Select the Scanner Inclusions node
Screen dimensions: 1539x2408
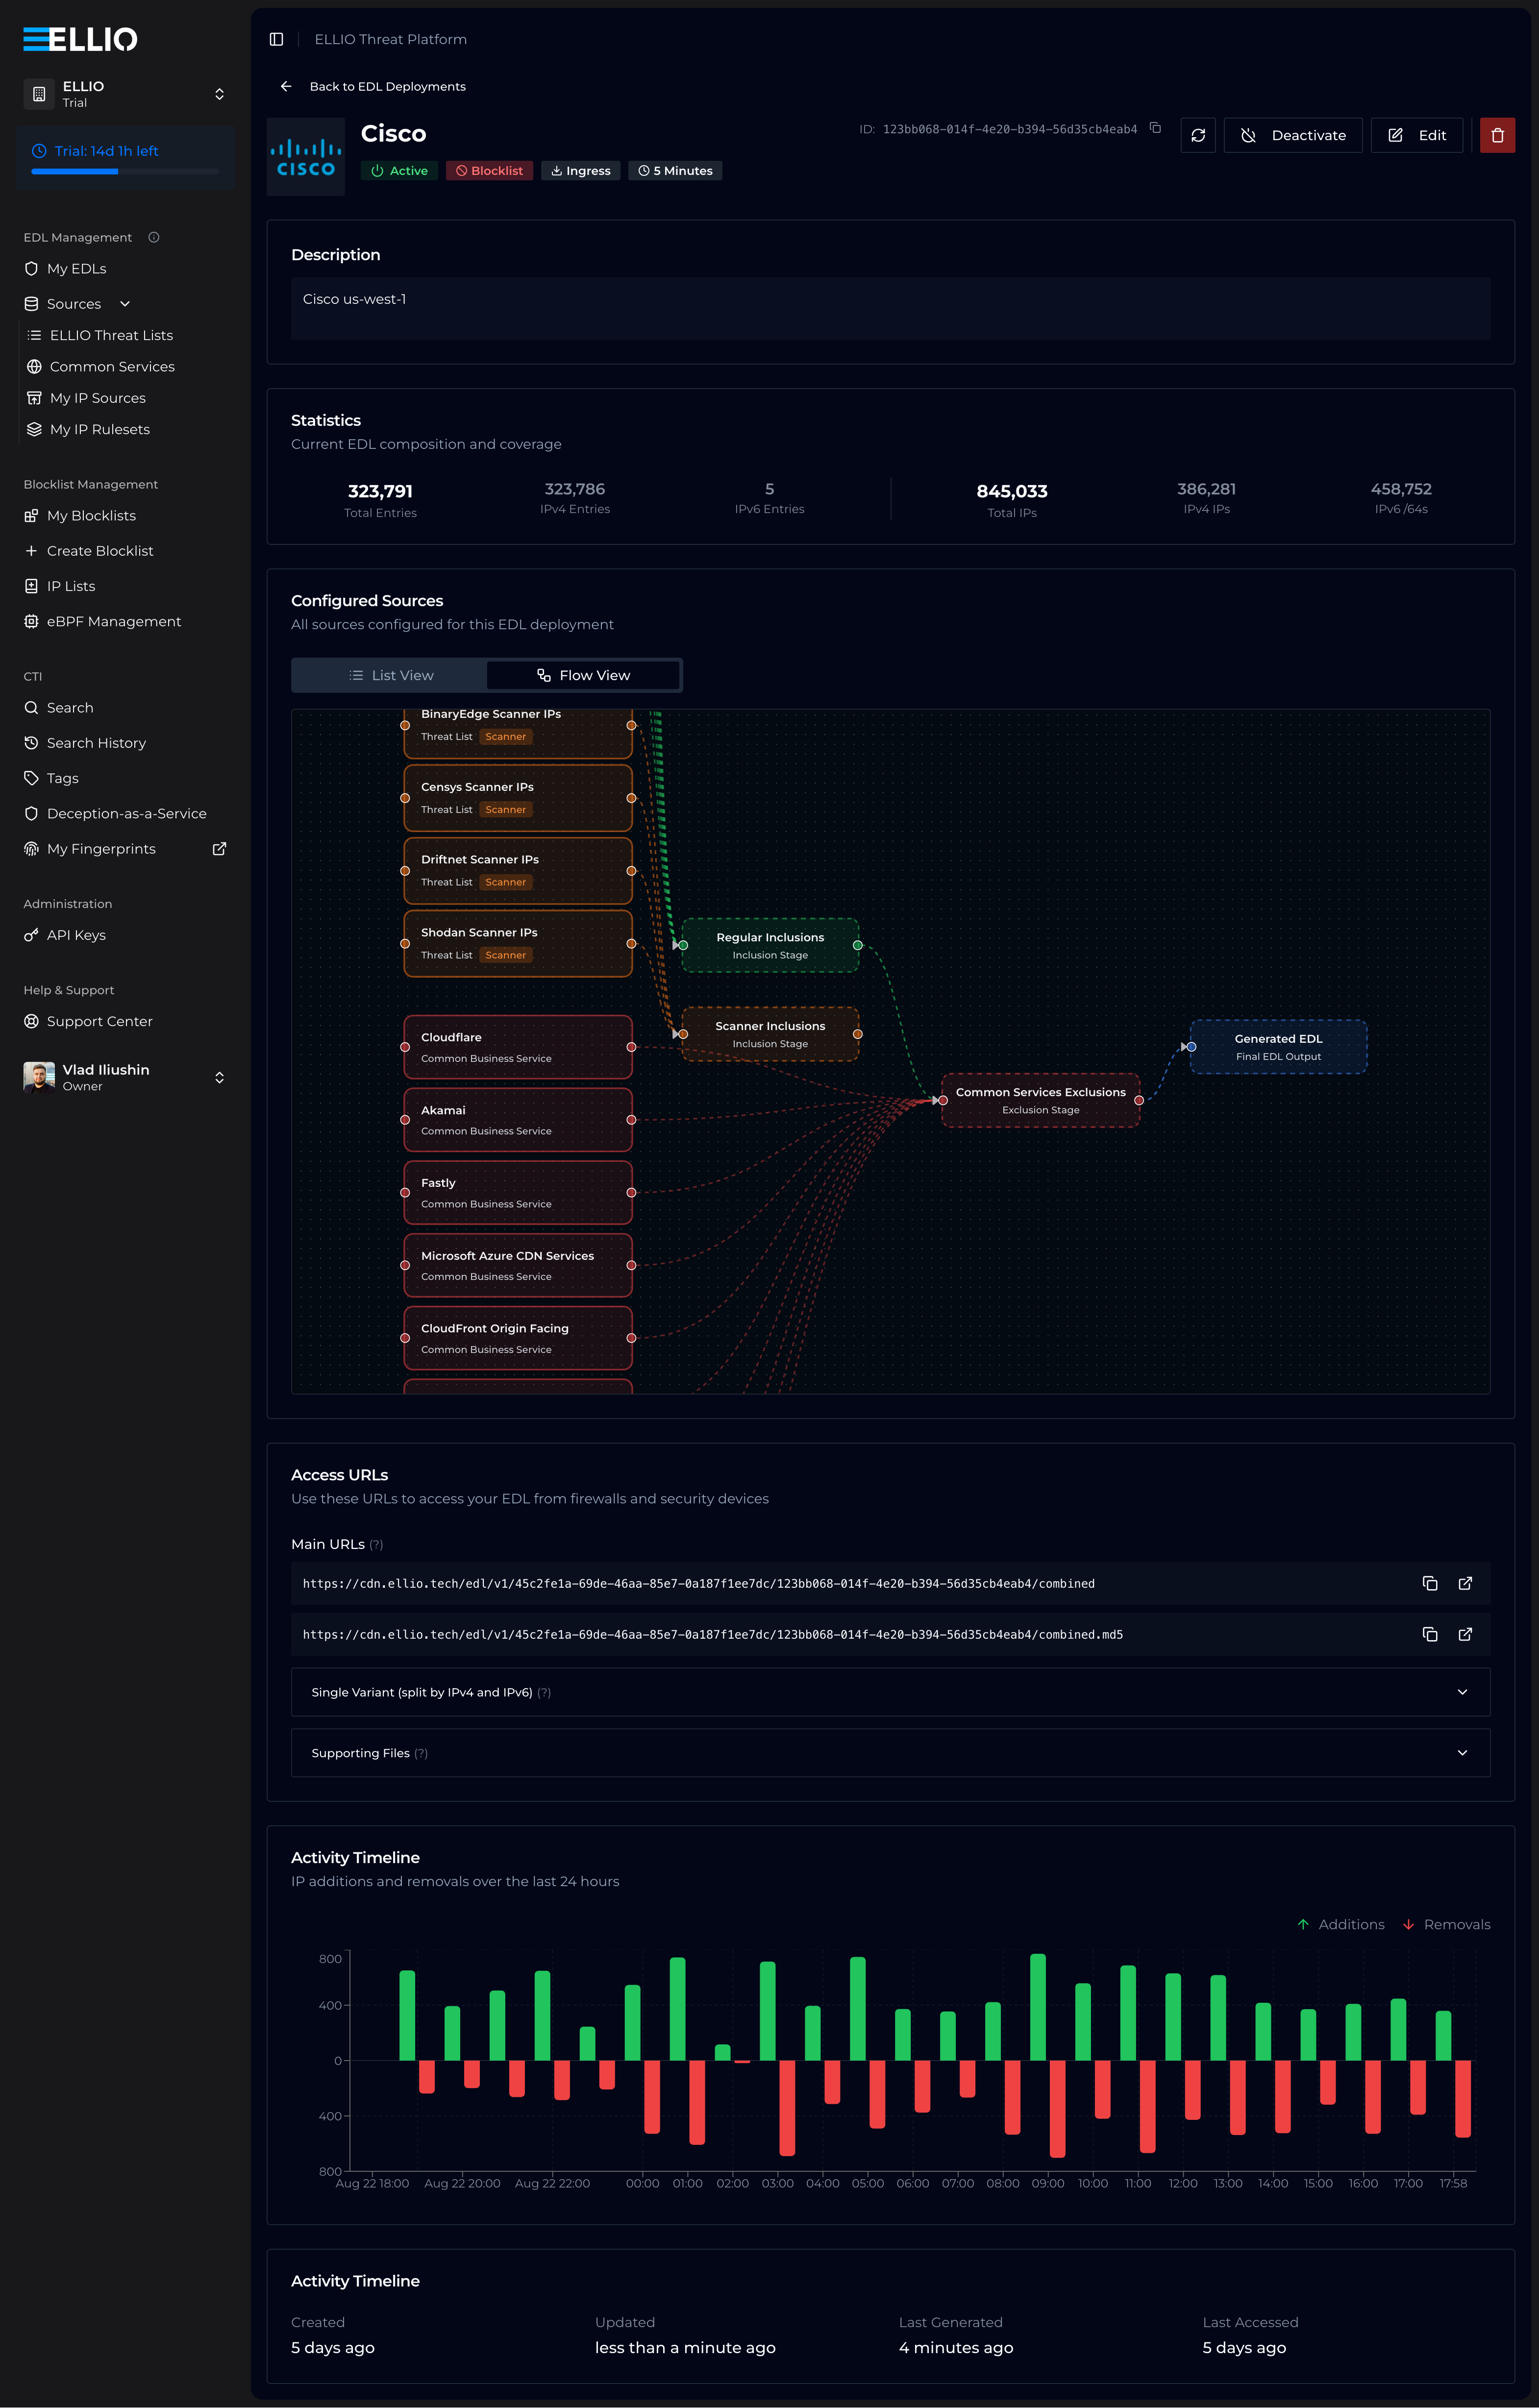(x=770, y=1034)
